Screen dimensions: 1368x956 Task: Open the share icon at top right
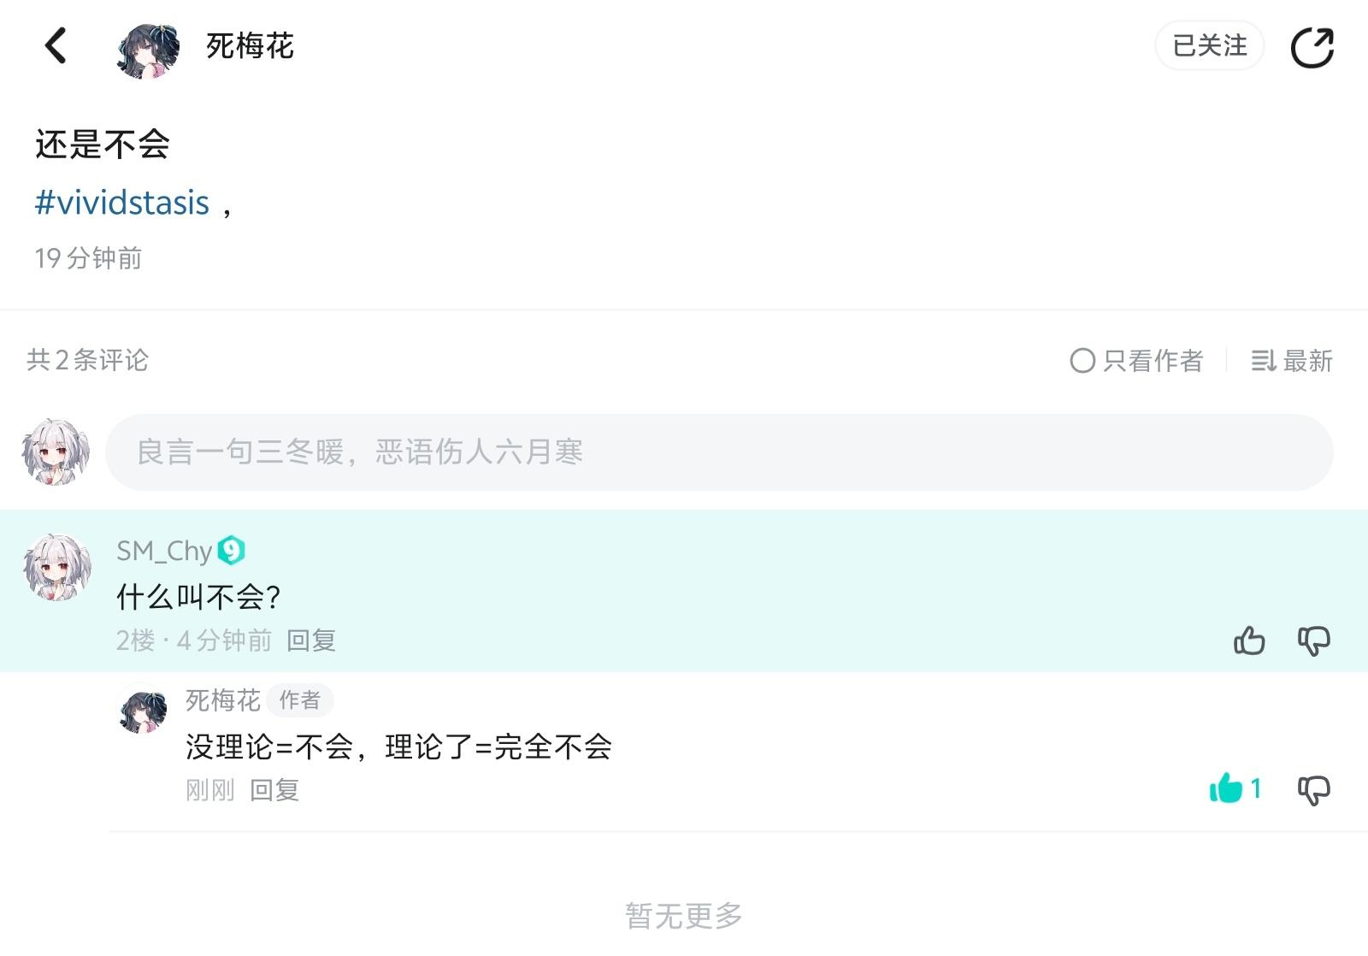1312,47
